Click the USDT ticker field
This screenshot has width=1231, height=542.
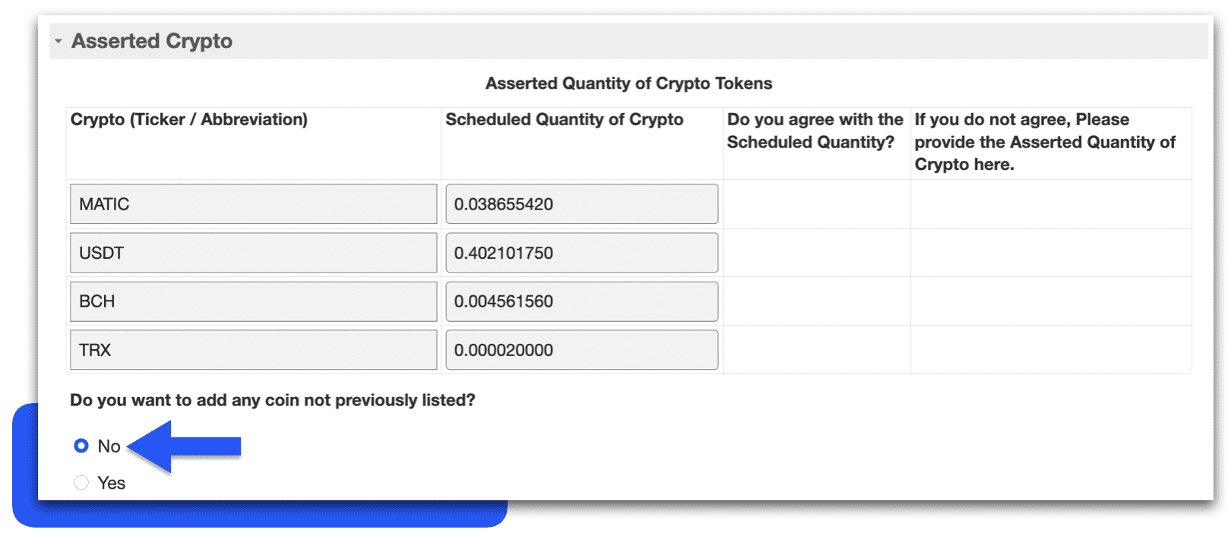(253, 253)
